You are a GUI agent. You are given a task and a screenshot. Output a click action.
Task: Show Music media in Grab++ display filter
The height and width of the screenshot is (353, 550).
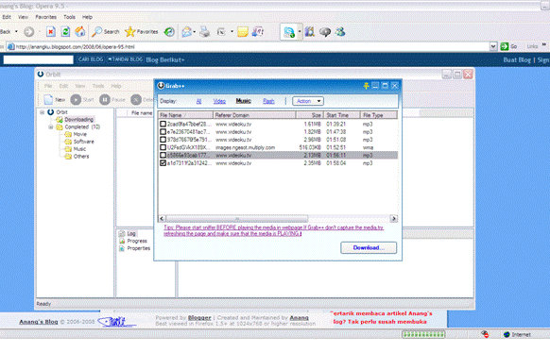pos(243,101)
